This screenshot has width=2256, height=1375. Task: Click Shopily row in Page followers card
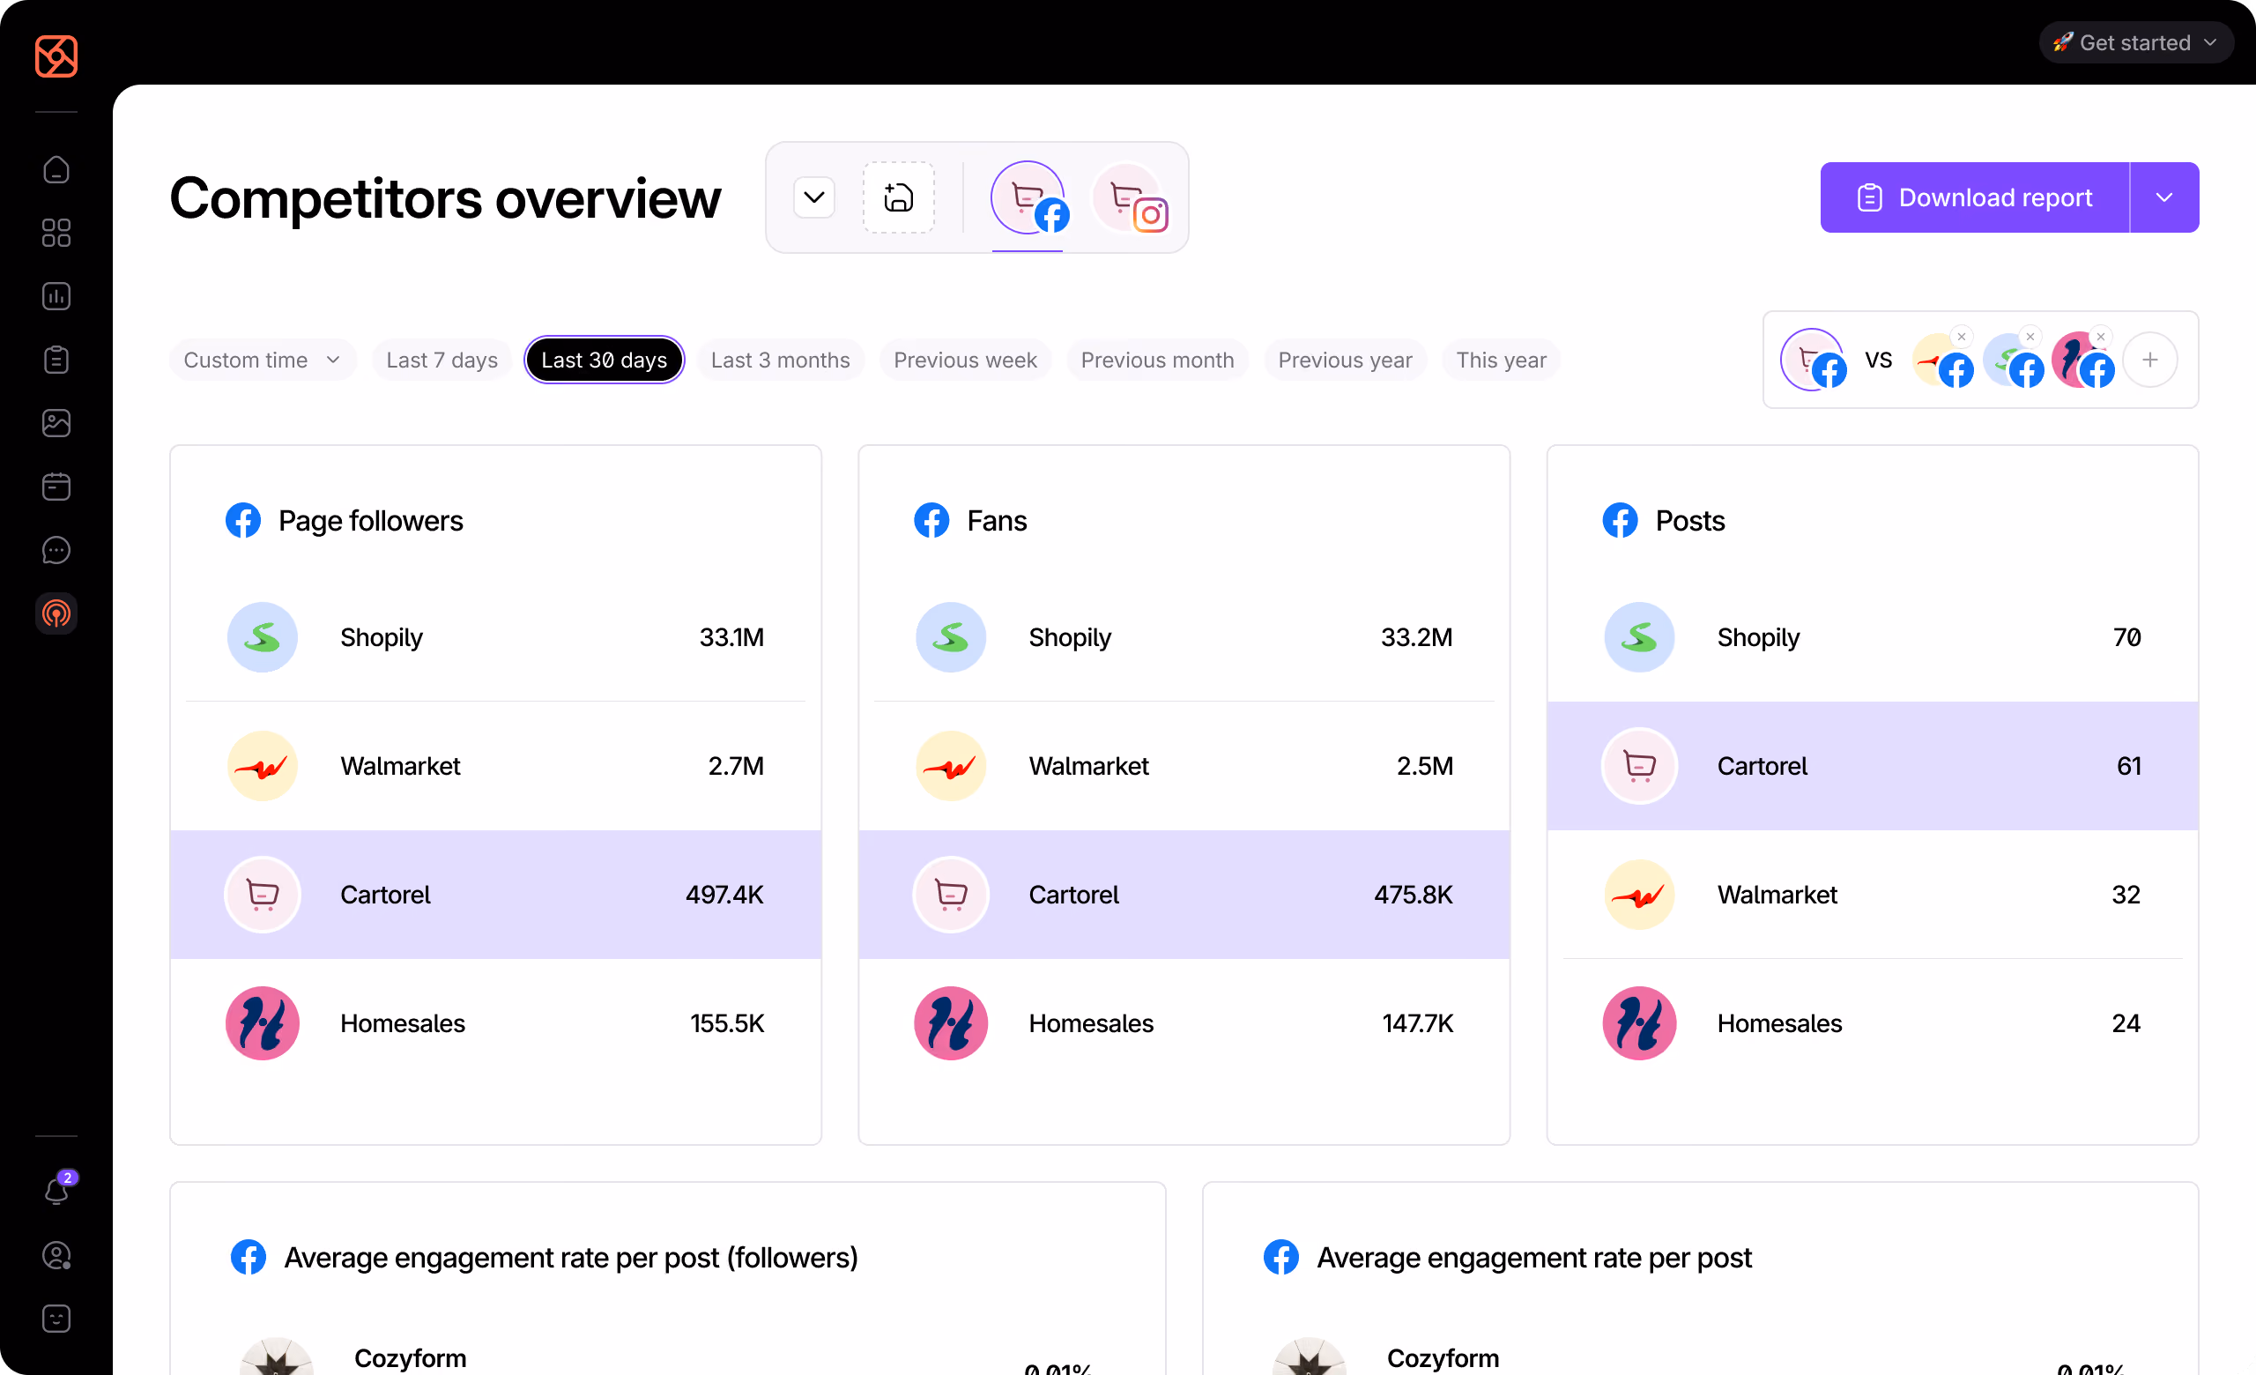[495, 637]
